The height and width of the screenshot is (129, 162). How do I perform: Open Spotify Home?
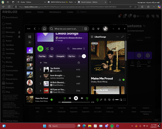click(44, 29)
